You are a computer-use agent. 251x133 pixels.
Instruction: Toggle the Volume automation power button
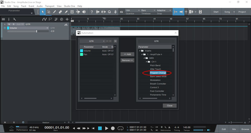[5, 28]
